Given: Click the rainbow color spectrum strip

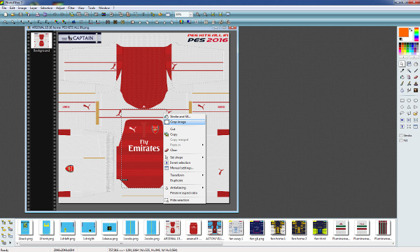Looking at the screenshot, I should pos(416,34).
